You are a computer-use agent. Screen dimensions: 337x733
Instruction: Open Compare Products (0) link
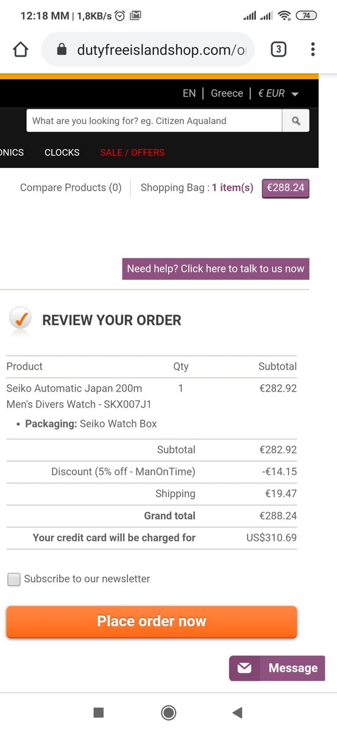pos(71,188)
